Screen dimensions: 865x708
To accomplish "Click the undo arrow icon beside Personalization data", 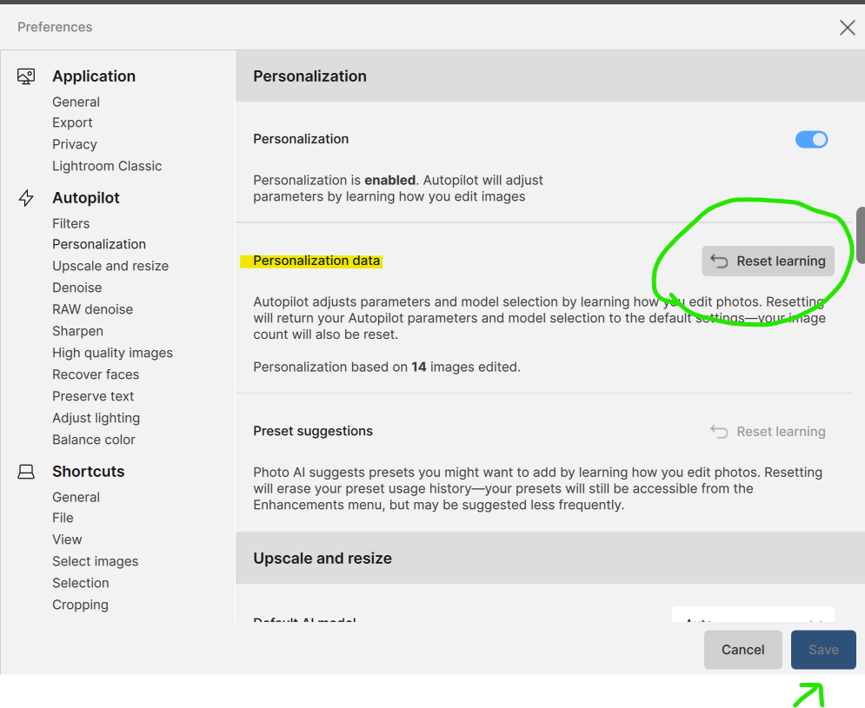I will (719, 261).
